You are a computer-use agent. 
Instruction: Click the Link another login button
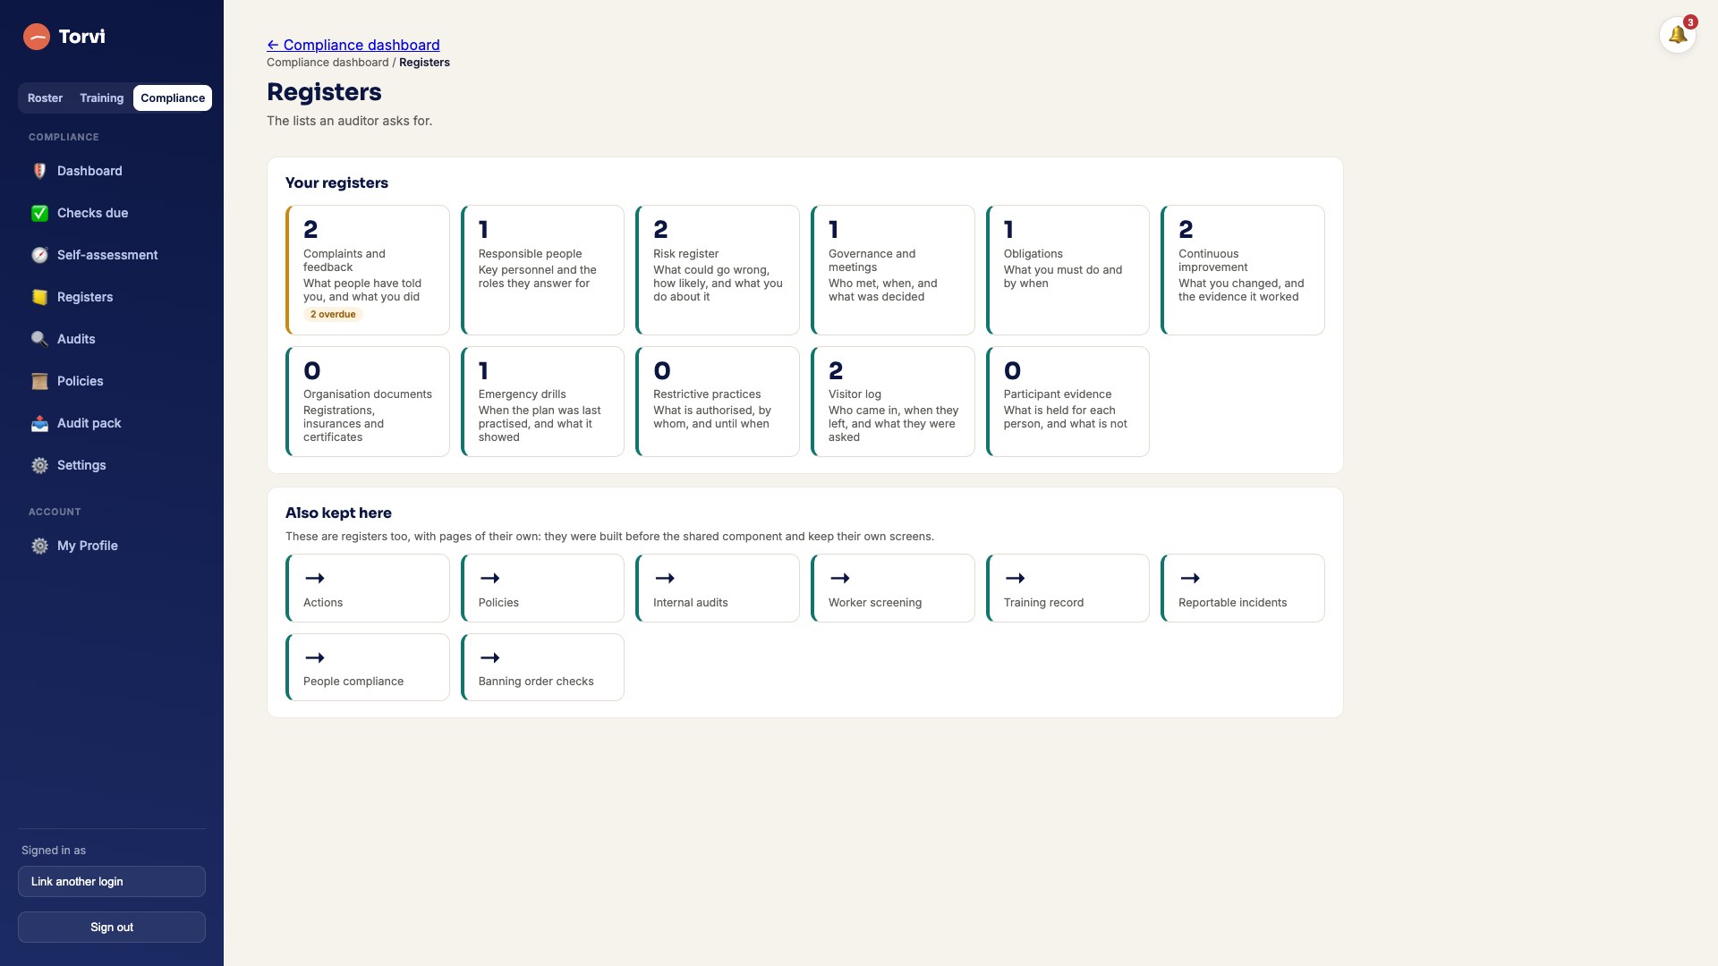click(112, 882)
